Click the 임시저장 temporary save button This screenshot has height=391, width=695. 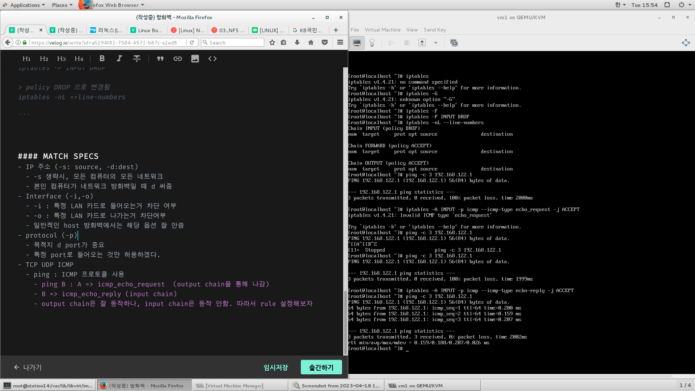click(275, 367)
